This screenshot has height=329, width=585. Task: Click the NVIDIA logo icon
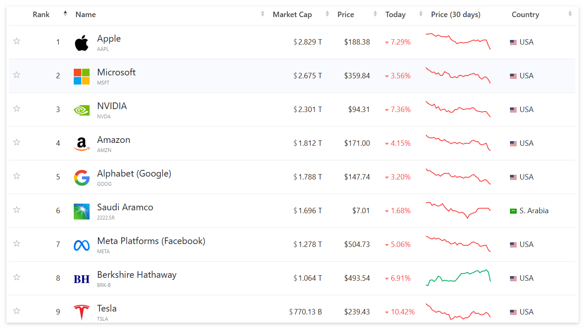click(x=82, y=110)
